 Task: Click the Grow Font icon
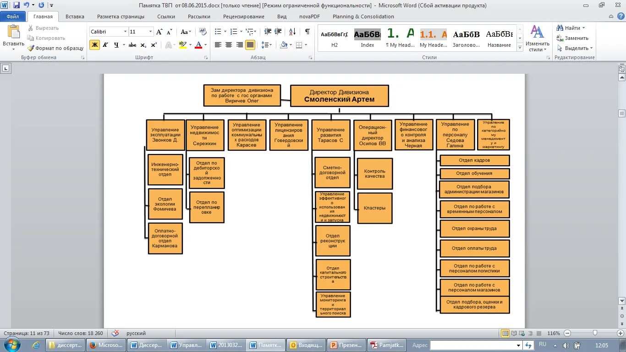click(x=159, y=32)
